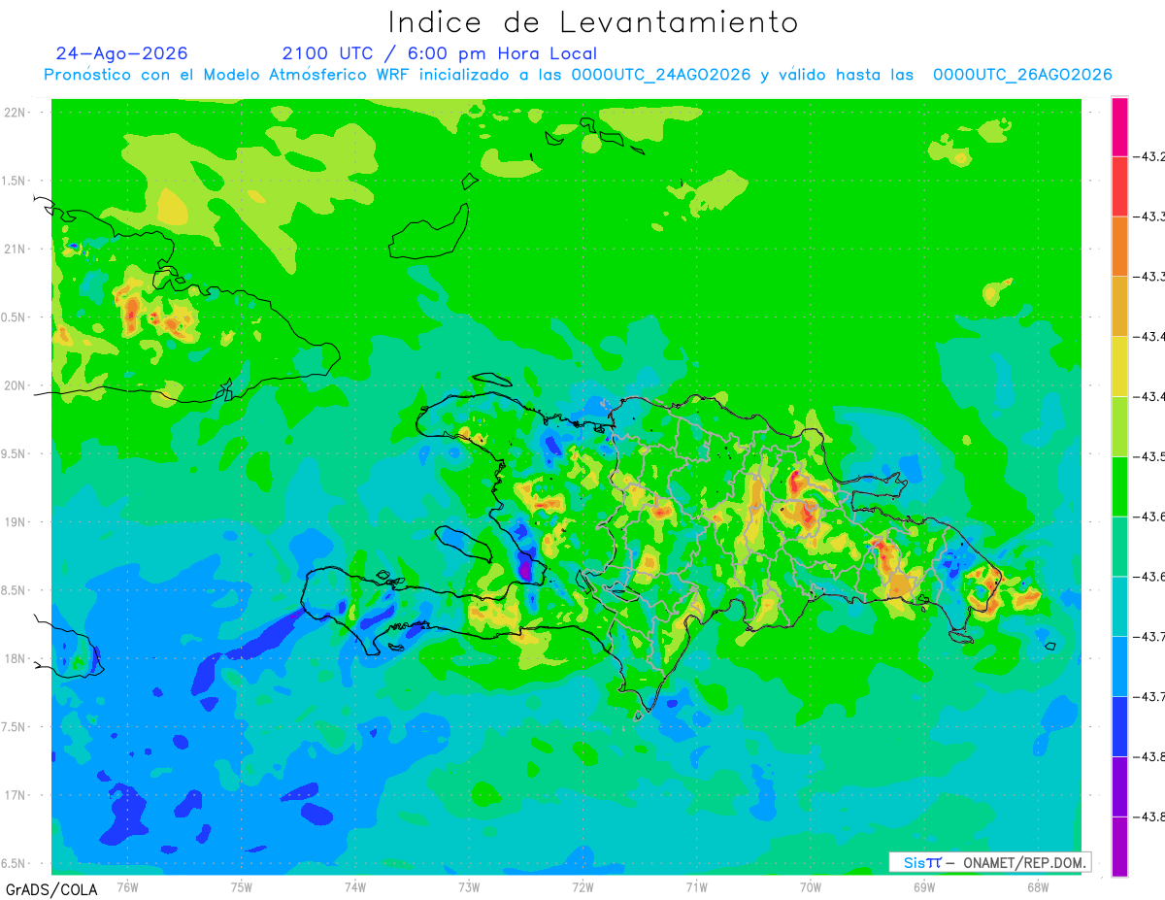Select the bright green swatch in the color legend
The width and height of the screenshot is (1165, 900).
(1119, 486)
